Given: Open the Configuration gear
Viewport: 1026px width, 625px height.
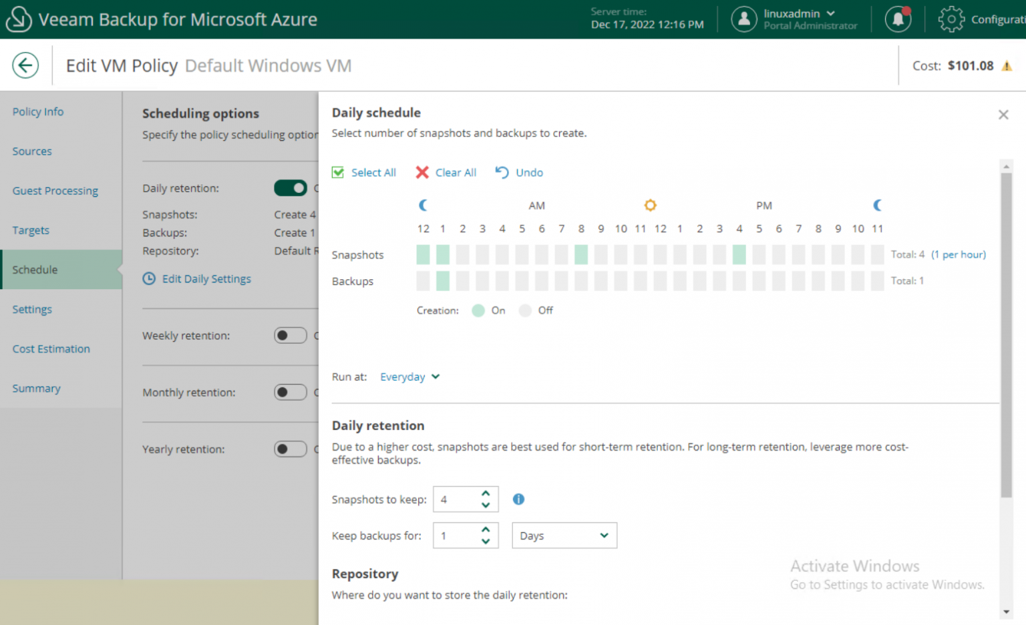Looking at the screenshot, I should click(x=951, y=19).
